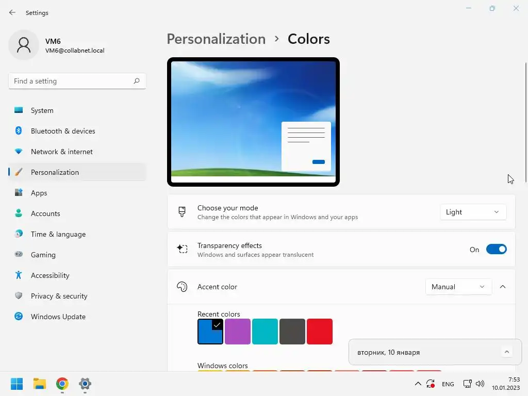Select the blue recent color swatch
Screen dimensions: 528x396
pos(210,332)
